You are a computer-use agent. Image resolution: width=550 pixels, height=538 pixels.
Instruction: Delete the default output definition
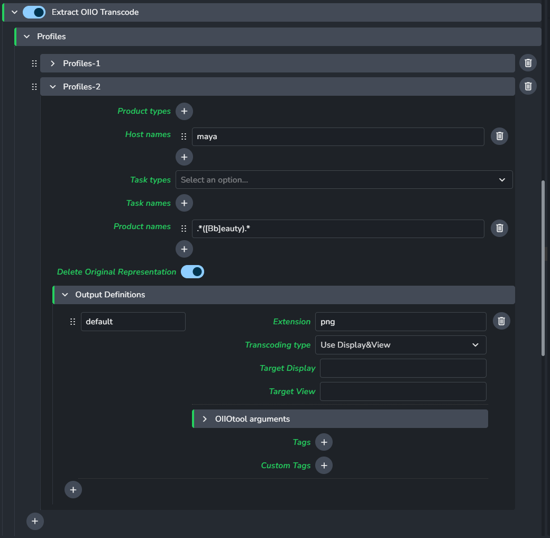(x=501, y=321)
